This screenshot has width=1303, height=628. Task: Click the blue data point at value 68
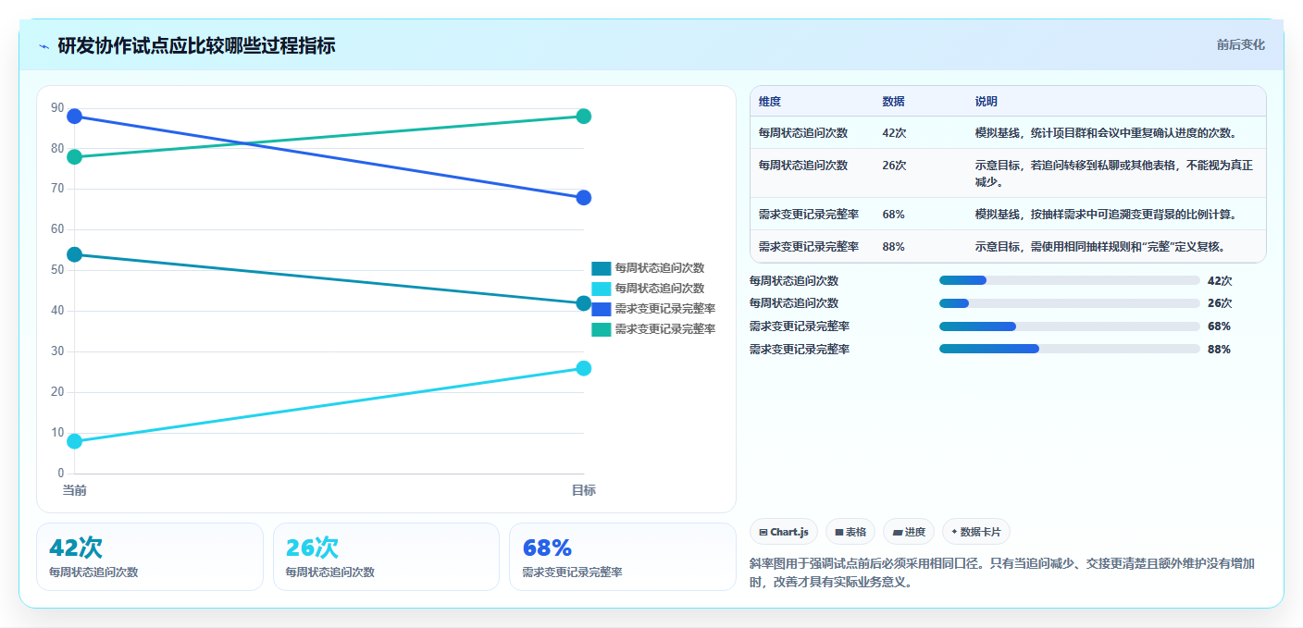point(584,198)
